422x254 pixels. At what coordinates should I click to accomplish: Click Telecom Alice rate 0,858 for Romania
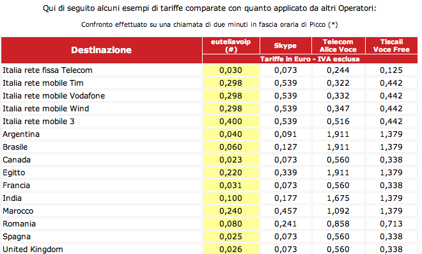click(338, 224)
